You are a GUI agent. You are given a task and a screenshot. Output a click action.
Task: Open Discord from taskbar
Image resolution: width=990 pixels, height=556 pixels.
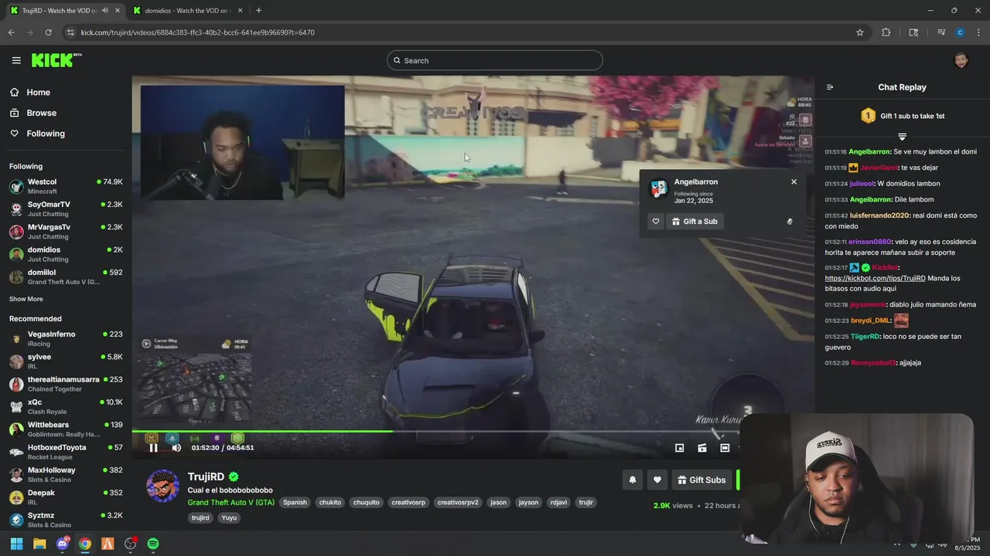pos(62,544)
